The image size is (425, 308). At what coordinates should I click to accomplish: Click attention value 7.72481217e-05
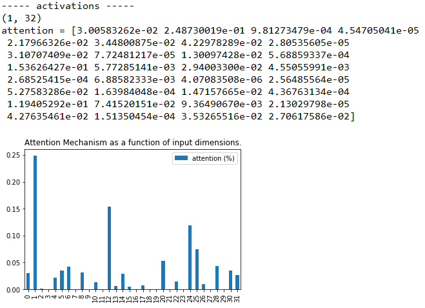pos(135,55)
